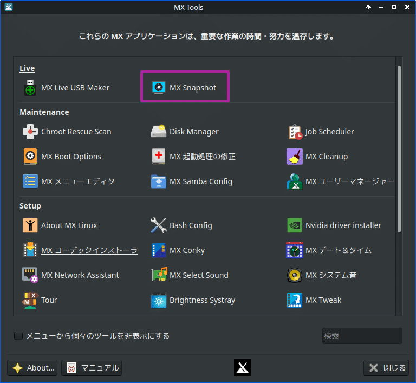The width and height of the screenshot is (416, 383).
Task: Click the Brightness Systray label
Action: 203,301
